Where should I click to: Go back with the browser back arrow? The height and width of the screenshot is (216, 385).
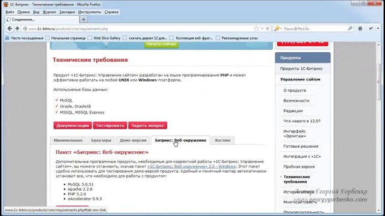click(10, 29)
